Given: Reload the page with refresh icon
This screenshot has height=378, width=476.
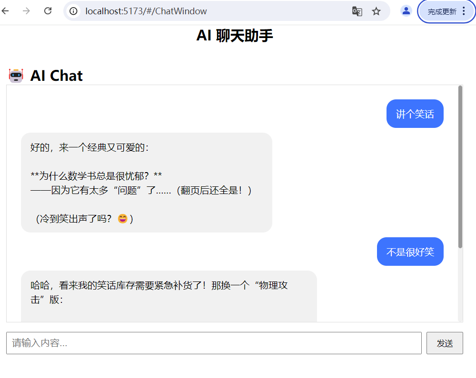Looking at the screenshot, I should 48,11.
